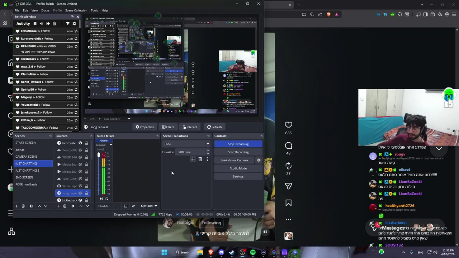Show the song request source
This screenshot has width=459, height=258.
click(x=80, y=193)
